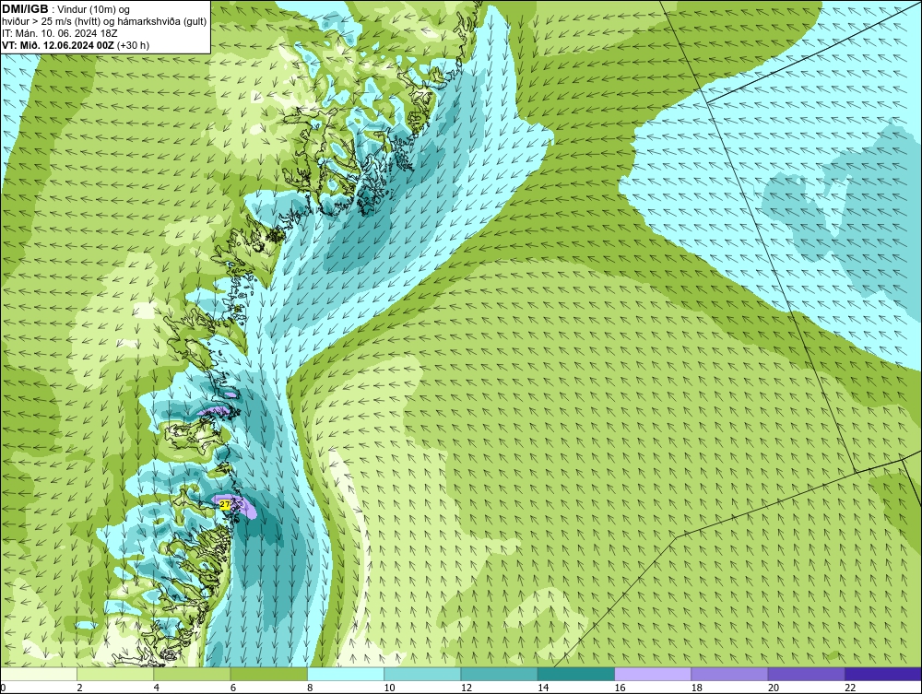Select the darkest purple swatch above 22
The image size is (922, 694).
[x=882, y=674]
